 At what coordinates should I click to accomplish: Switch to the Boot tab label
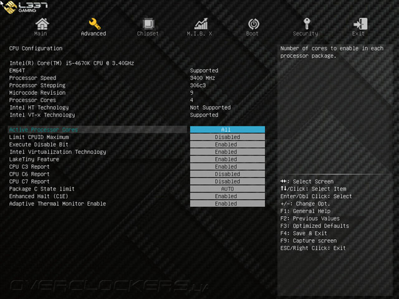tap(252, 34)
